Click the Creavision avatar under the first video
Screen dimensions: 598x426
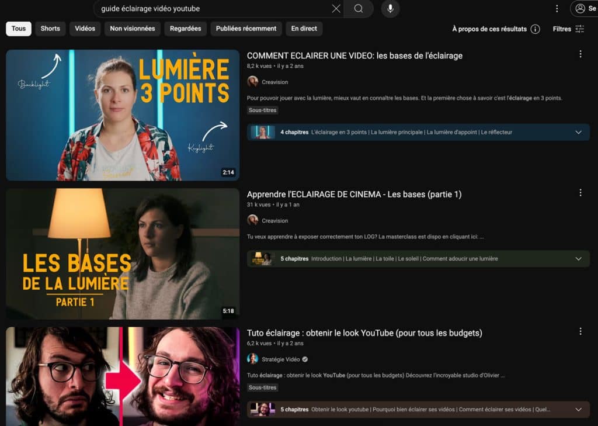point(252,82)
